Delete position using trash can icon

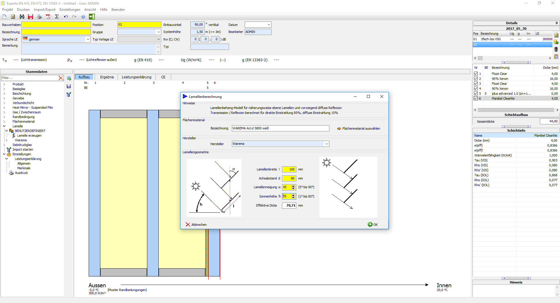(556, 49)
